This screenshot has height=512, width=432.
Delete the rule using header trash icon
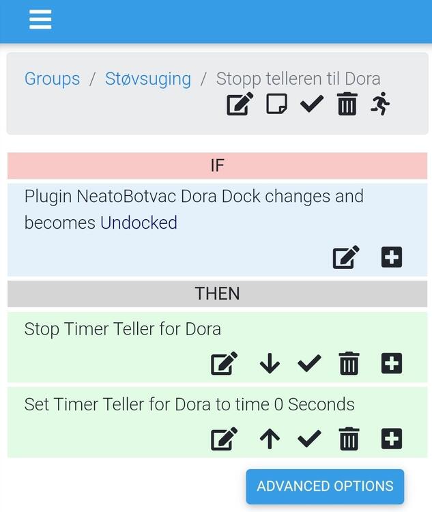[347, 104]
